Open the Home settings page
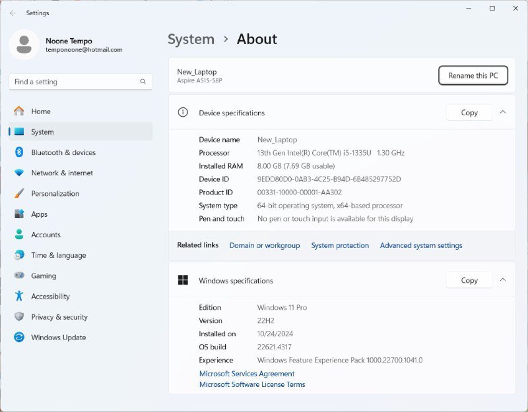This screenshot has height=412, width=528. click(81, 111)
